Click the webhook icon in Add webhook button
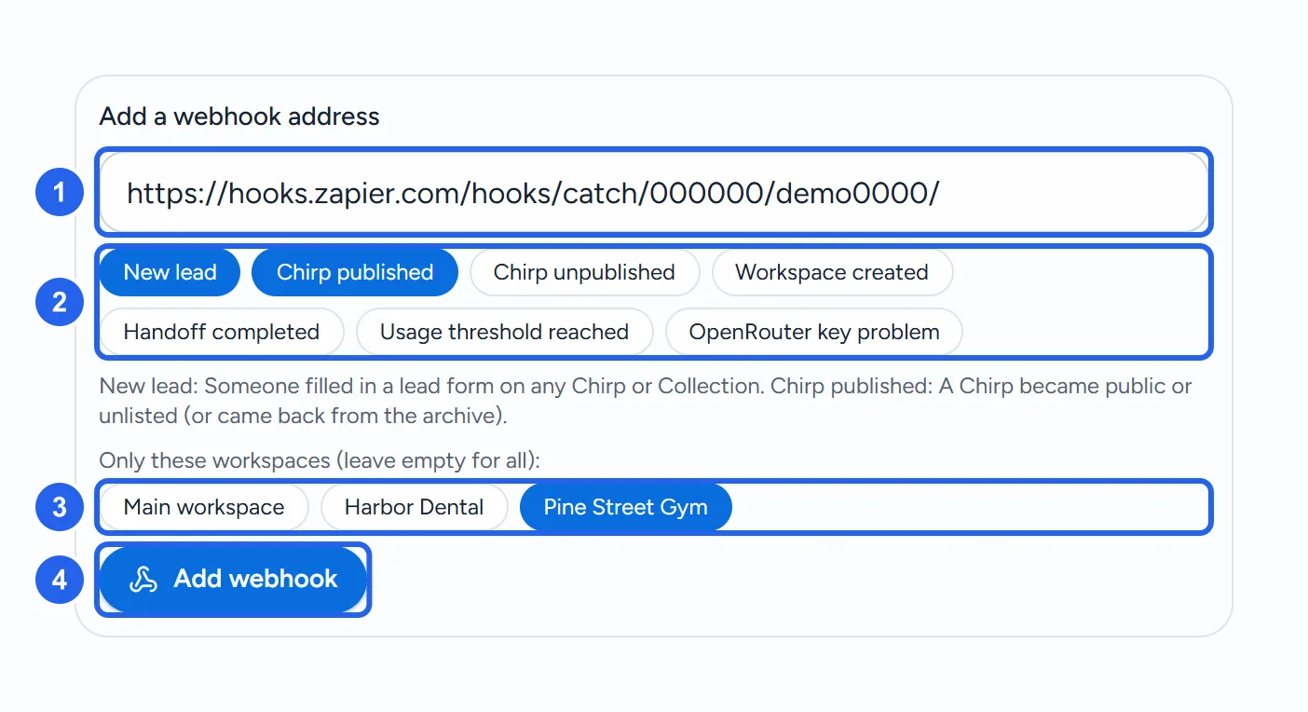Viewport: 1308px width, 712px height. click(143, 579)
